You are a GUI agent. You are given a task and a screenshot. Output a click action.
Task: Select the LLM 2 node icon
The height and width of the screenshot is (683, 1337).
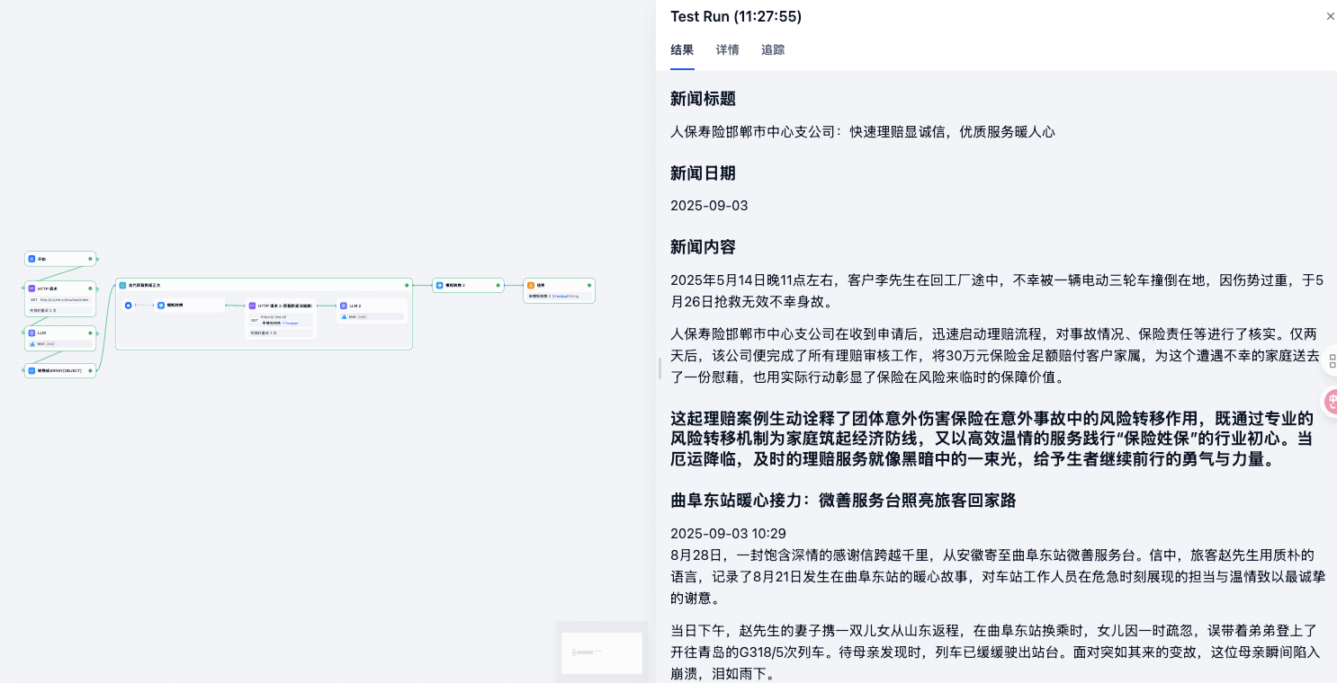tap(344, 306)
